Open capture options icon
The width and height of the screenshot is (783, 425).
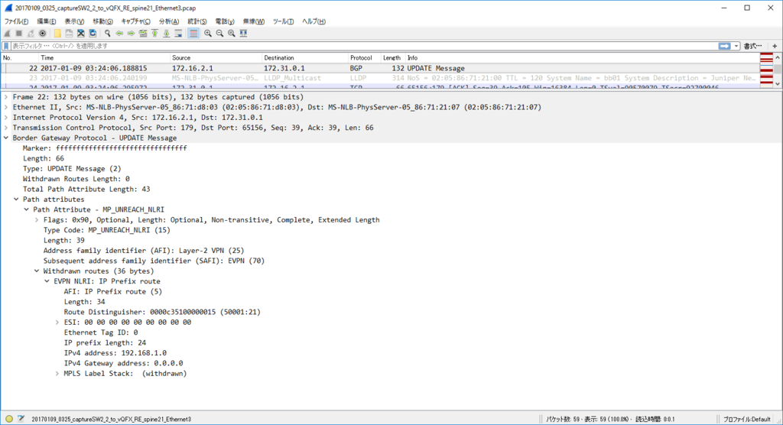click(43, 34)
